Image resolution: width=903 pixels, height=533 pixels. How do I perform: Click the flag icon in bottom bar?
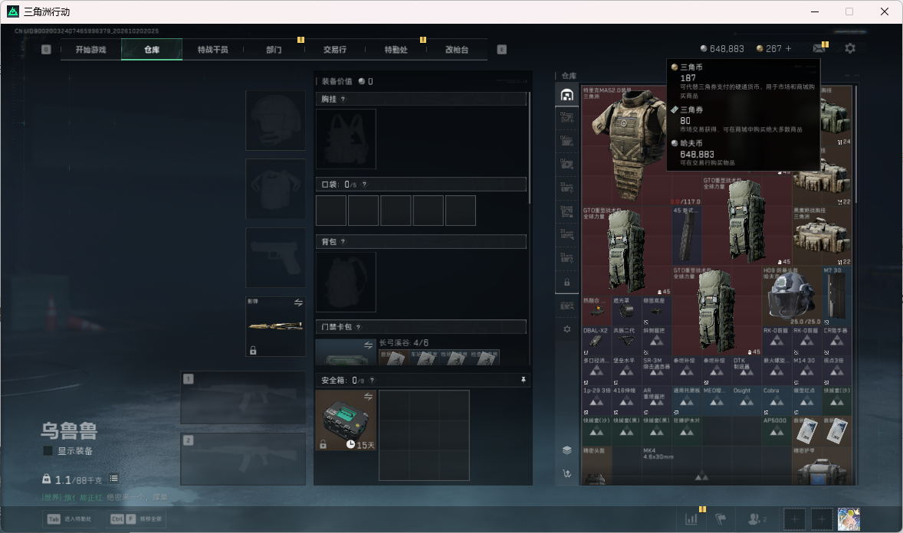click(x=721, y=519)
